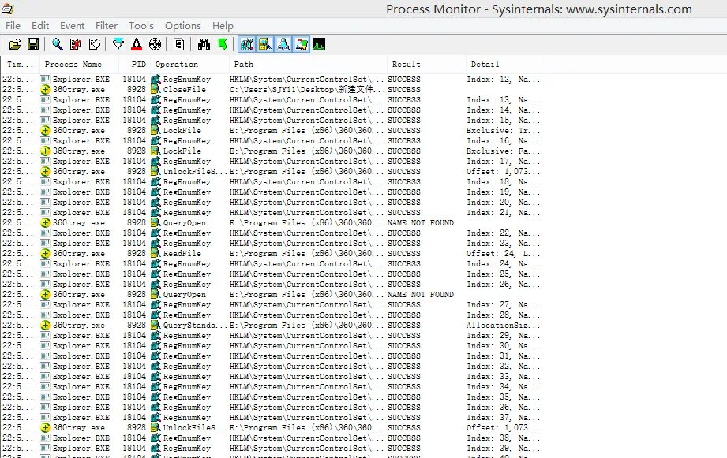This screenshot has width=727, height=458.
Task: Sort by the Result column header
Action: coord(426,65)
